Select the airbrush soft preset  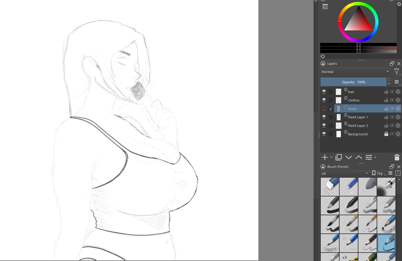386,187
